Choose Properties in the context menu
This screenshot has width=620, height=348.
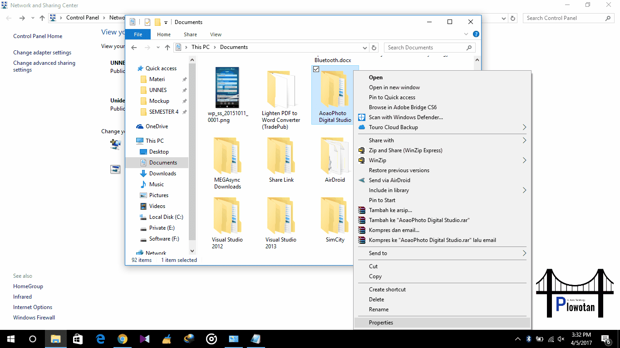coord(442,323)
